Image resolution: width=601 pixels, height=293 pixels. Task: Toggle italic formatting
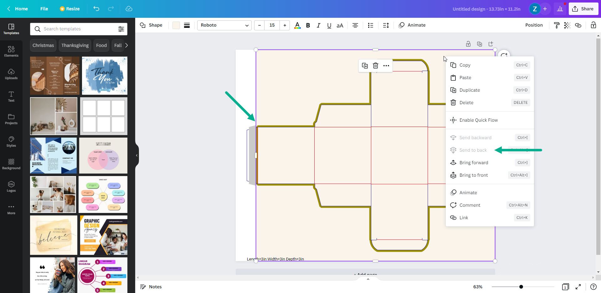click(318, 25)
